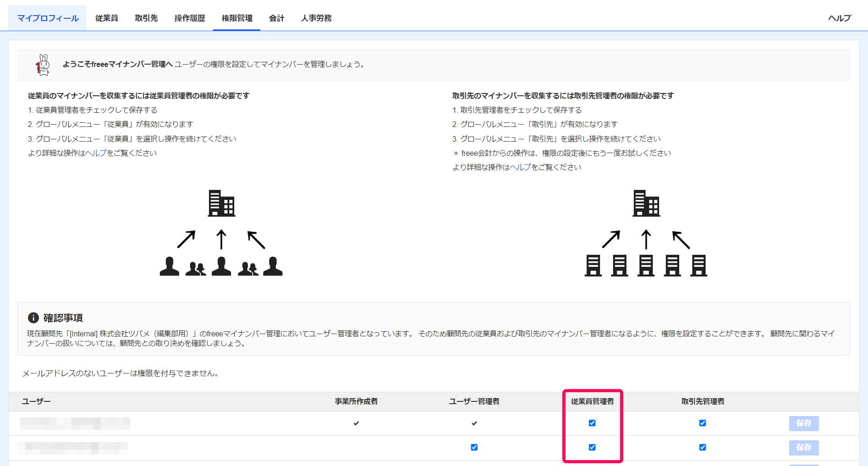Click the 事業所作成者 column header
This screenshot has width=868, height=466.
(356, 401)
